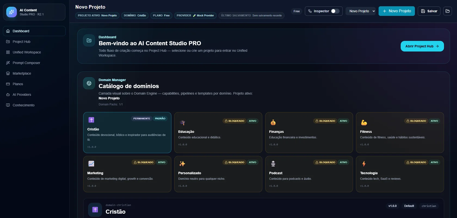Select the Educação domain card

point(218,133)
